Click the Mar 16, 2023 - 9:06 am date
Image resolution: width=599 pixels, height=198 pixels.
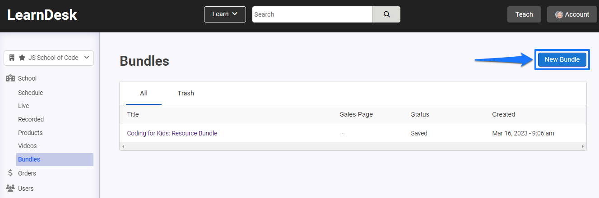click(523, 133)
